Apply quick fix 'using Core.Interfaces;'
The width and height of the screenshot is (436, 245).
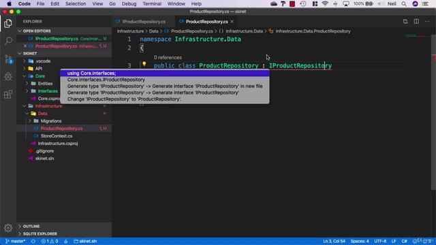[165, 73]
